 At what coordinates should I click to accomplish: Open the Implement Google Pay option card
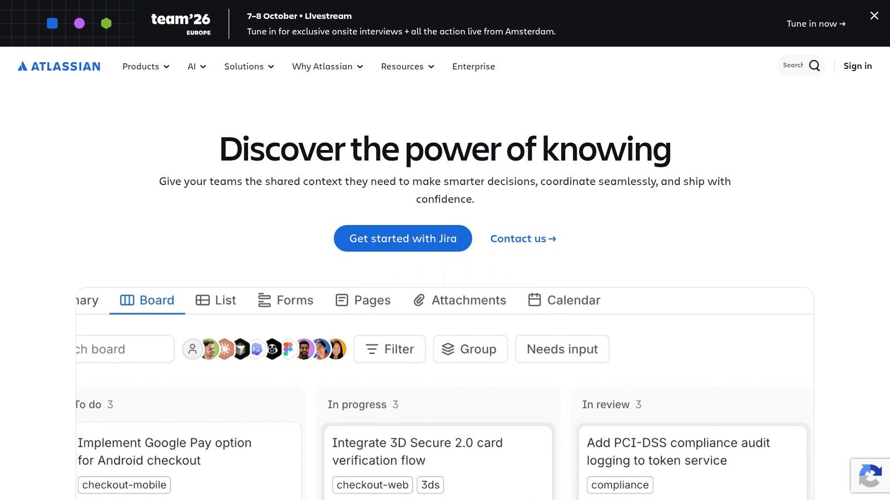coord(189,461)
